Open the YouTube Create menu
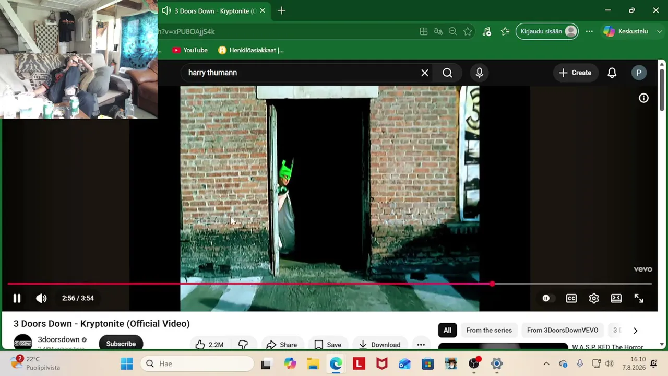Image resolution: width=668 pixels, height=376 pixels. pyautogui.click(x=575, y=73)
